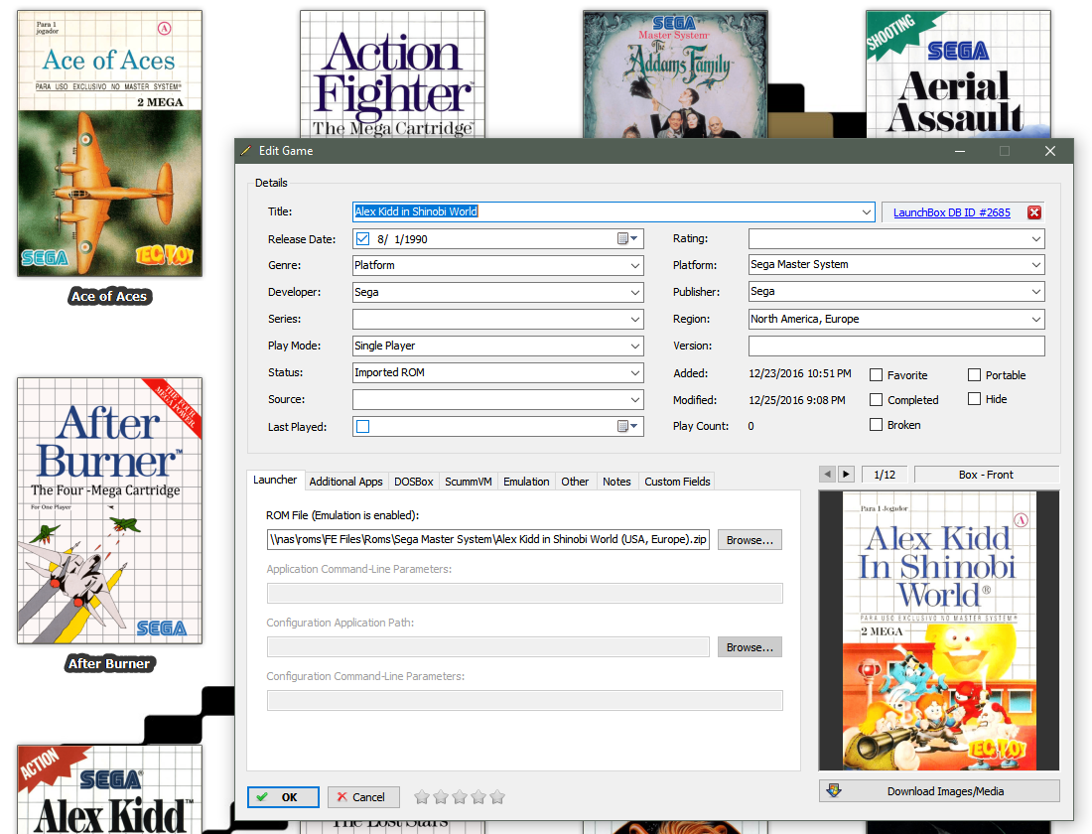This screenshot has height=834, width=1092.
Task: Enable the Portable checkbox
Action: click(x=974, y=375)
